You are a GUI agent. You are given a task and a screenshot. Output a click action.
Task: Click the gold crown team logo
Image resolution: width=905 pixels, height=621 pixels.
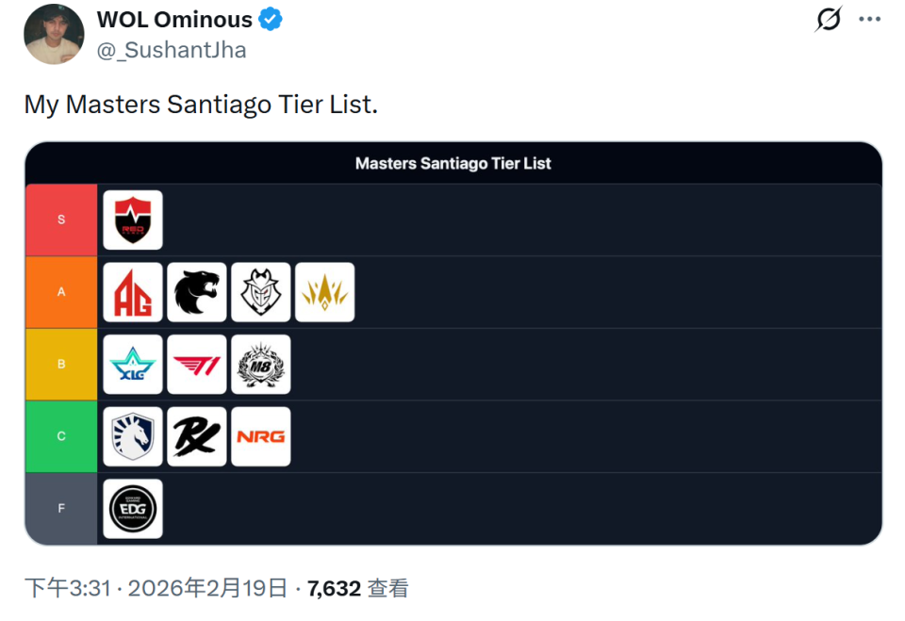click(325, 292)
